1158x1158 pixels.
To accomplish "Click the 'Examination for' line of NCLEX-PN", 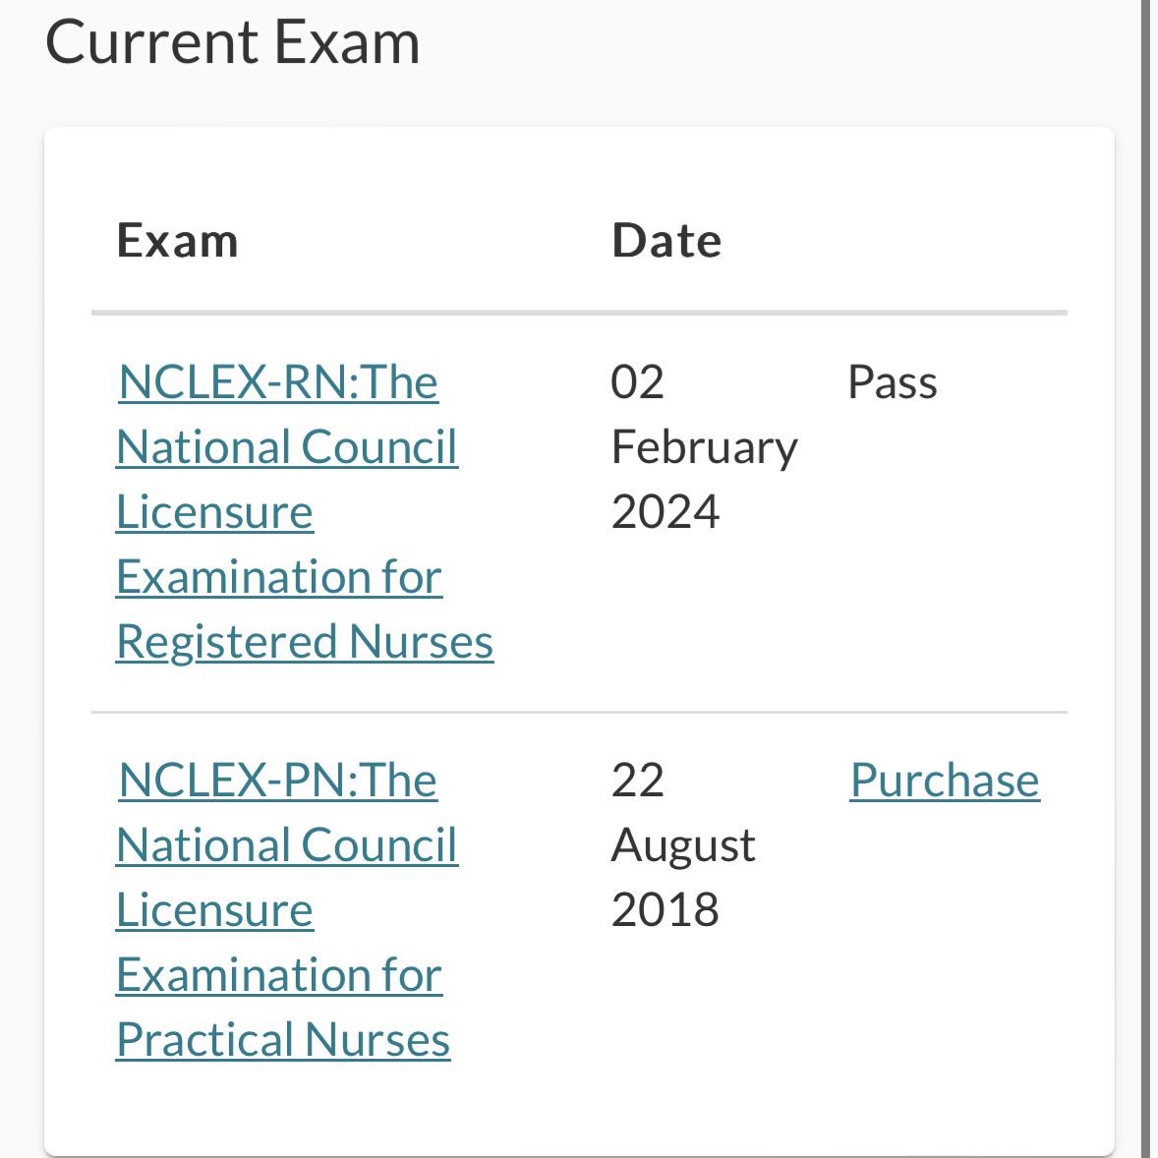I will tap(280, 974).
